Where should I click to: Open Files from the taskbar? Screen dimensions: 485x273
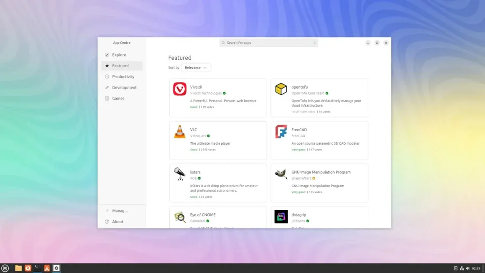[18, 268]
